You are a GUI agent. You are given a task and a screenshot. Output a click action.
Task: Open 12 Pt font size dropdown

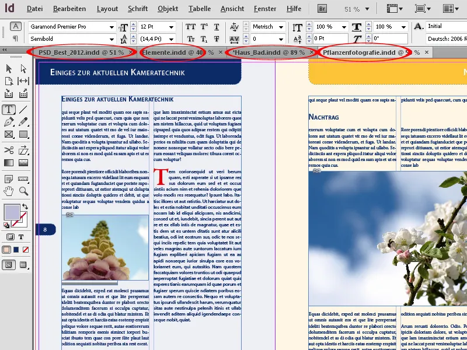pos(171,27)
